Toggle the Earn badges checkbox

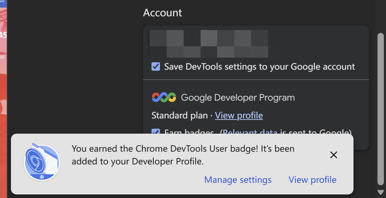pos(156,132)
